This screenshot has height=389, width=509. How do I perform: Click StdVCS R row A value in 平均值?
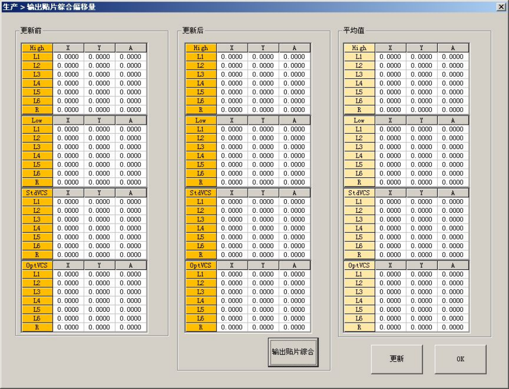tap(452, 255)
